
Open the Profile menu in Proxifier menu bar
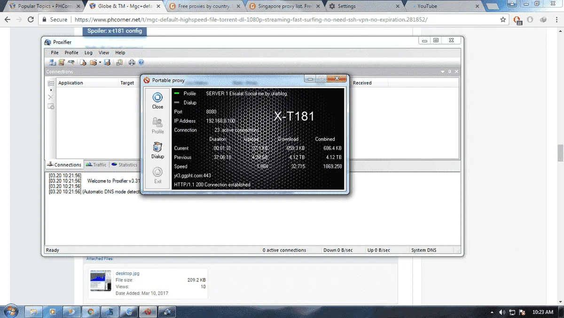pyautogui.click(x=71, y=53)
